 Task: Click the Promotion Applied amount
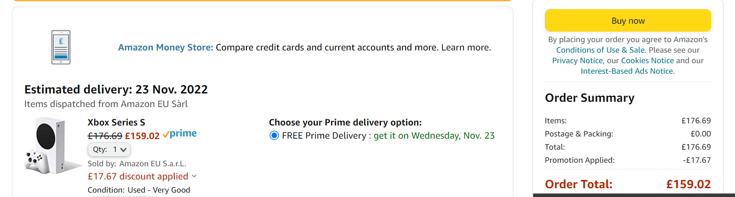click(697, 160)
